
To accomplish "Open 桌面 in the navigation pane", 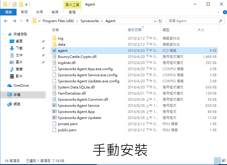I will click(19, 41).
